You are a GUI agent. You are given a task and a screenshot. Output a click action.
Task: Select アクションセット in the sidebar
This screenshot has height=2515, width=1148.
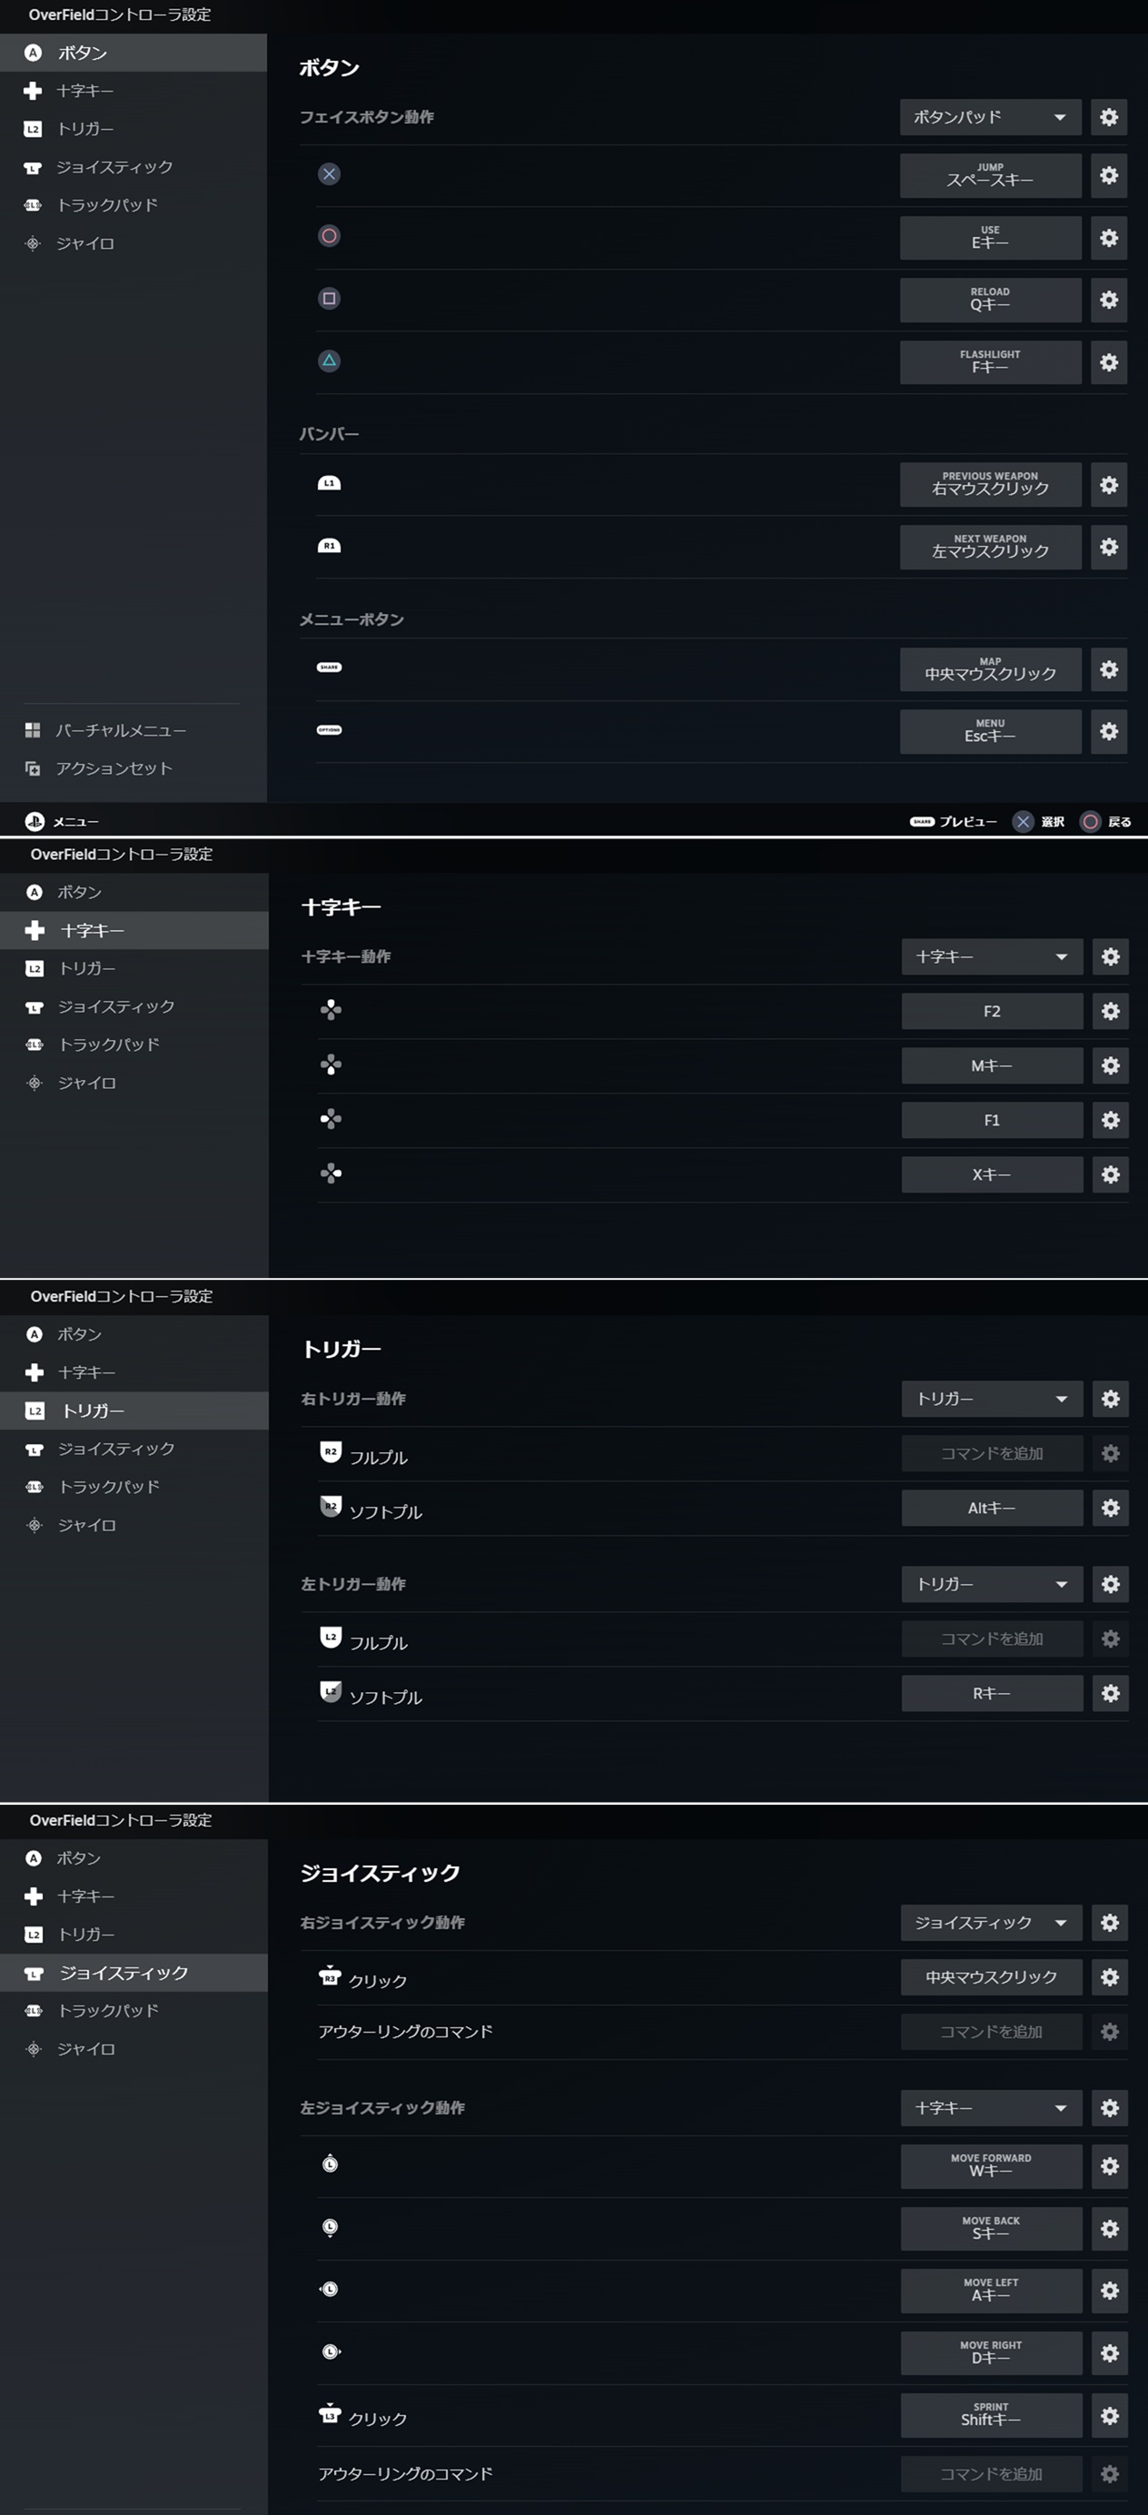(x=114, y=768)
